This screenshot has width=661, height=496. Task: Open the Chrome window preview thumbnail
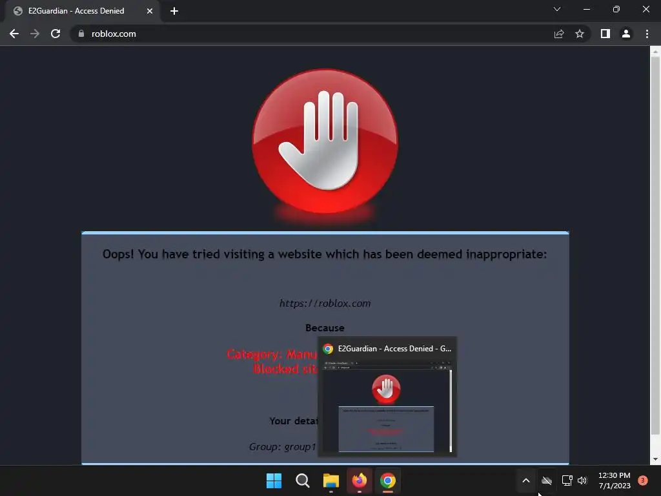387,406
